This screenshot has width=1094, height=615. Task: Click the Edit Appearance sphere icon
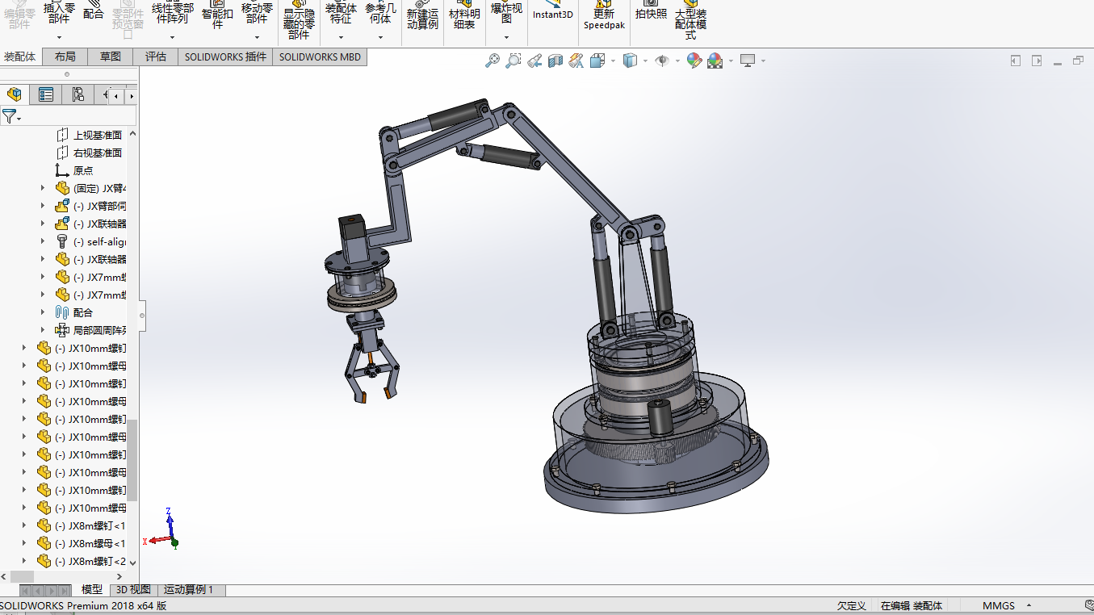(693, 61)
